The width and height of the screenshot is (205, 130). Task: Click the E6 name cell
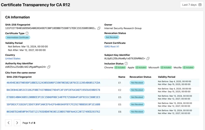click(120, 112)
